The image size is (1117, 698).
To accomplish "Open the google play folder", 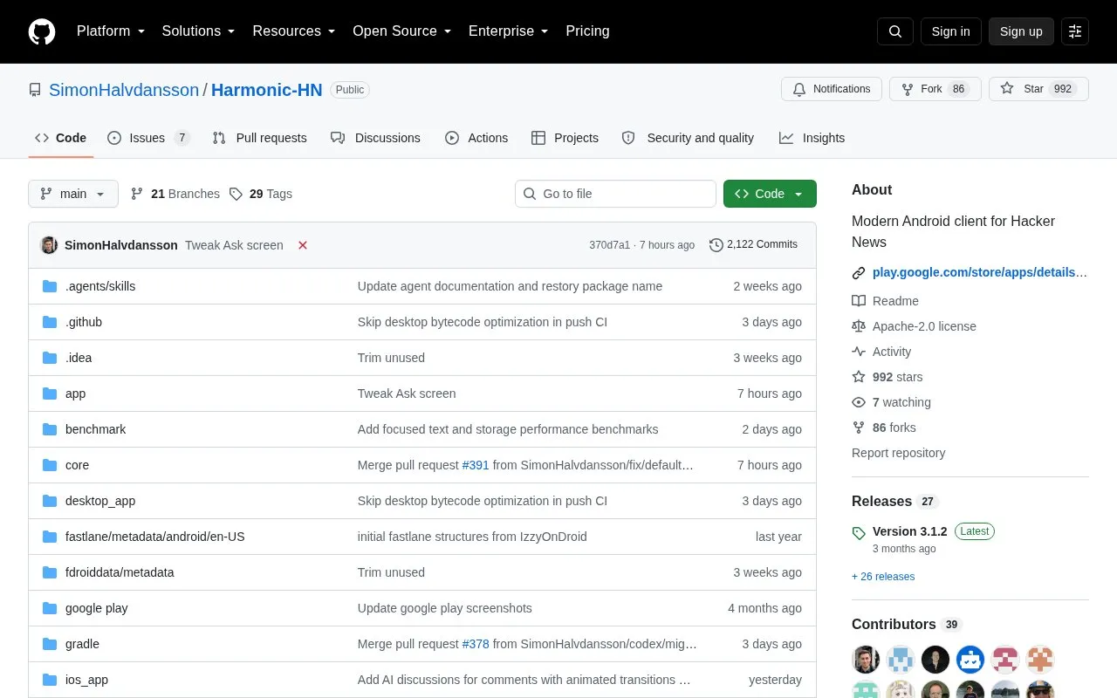I will tap(97, 608).
